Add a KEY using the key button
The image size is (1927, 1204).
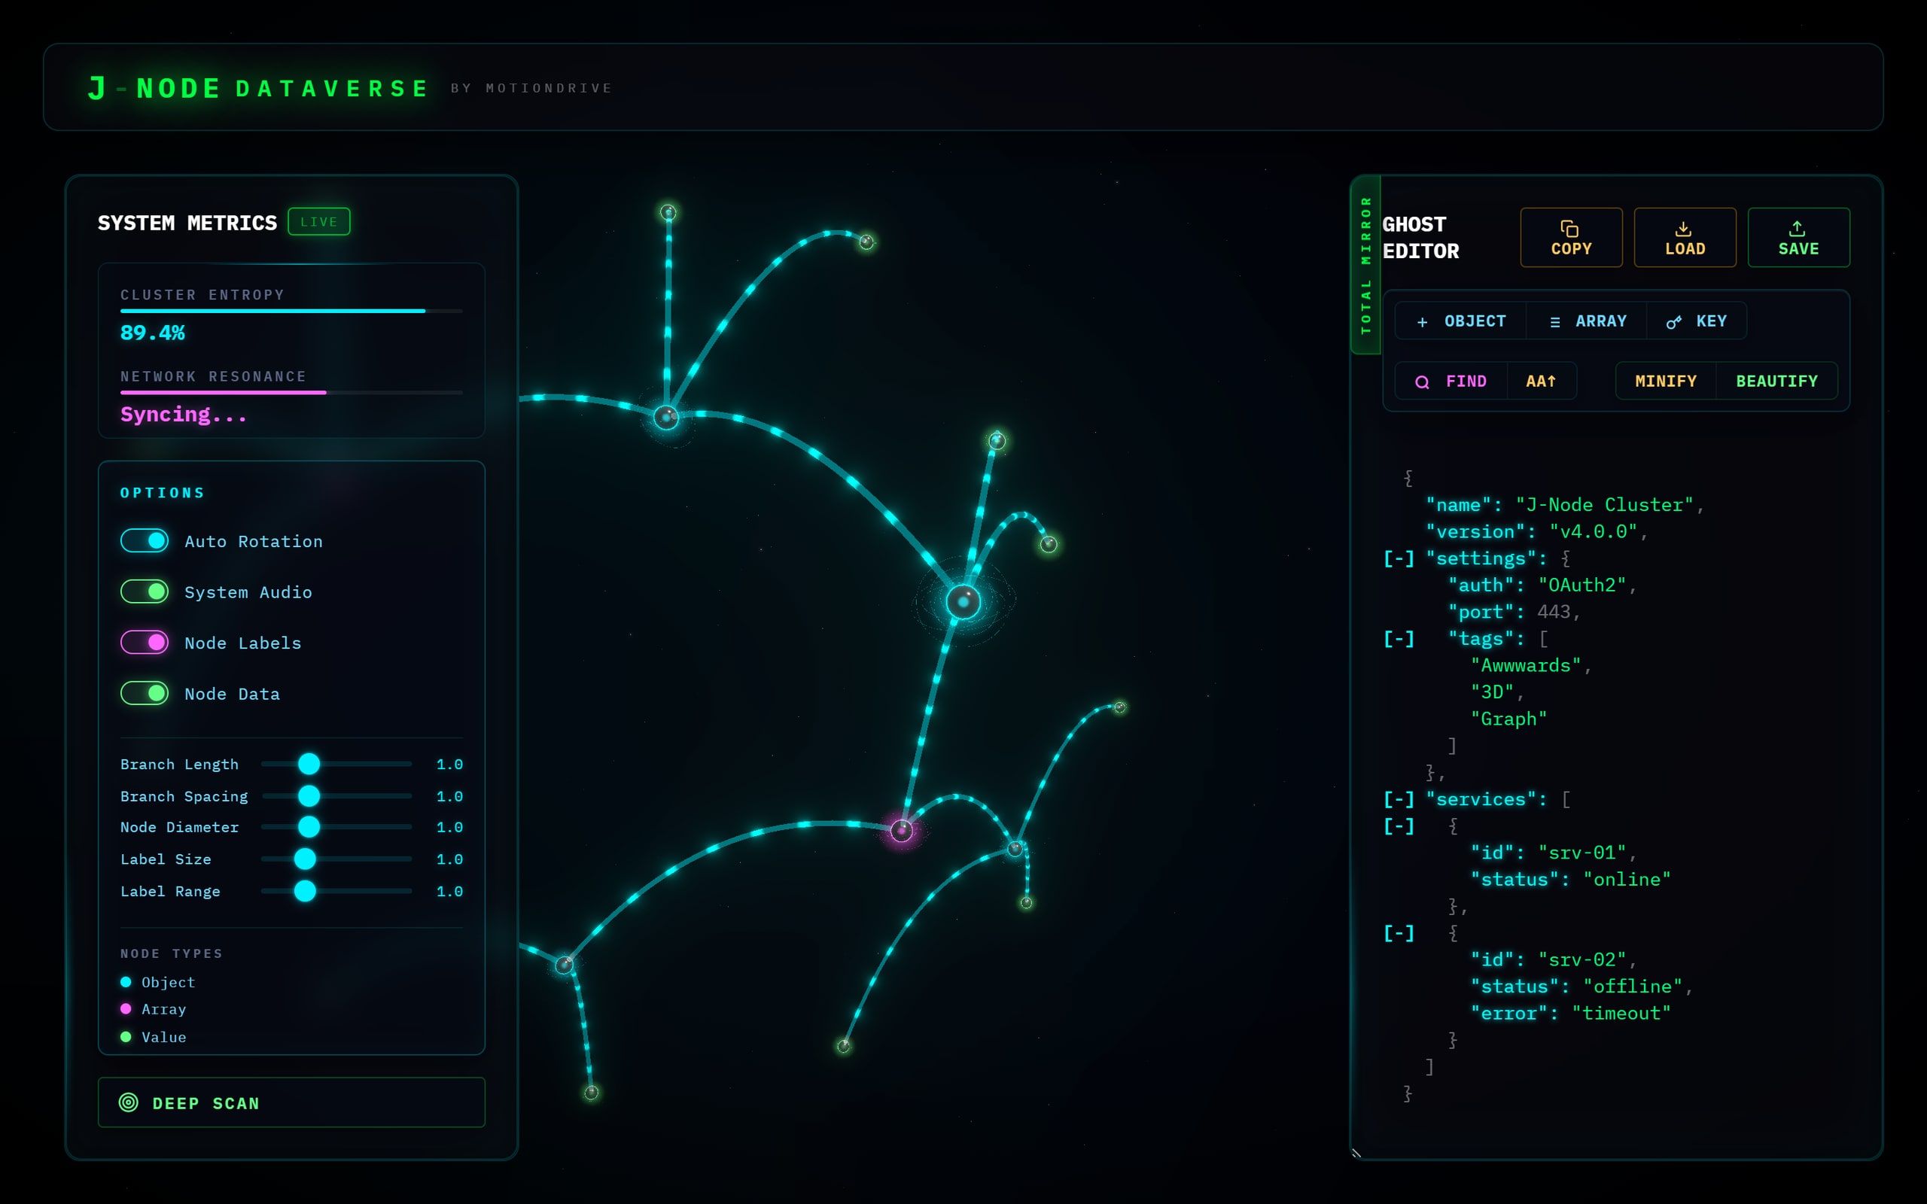click(1696, 321)
